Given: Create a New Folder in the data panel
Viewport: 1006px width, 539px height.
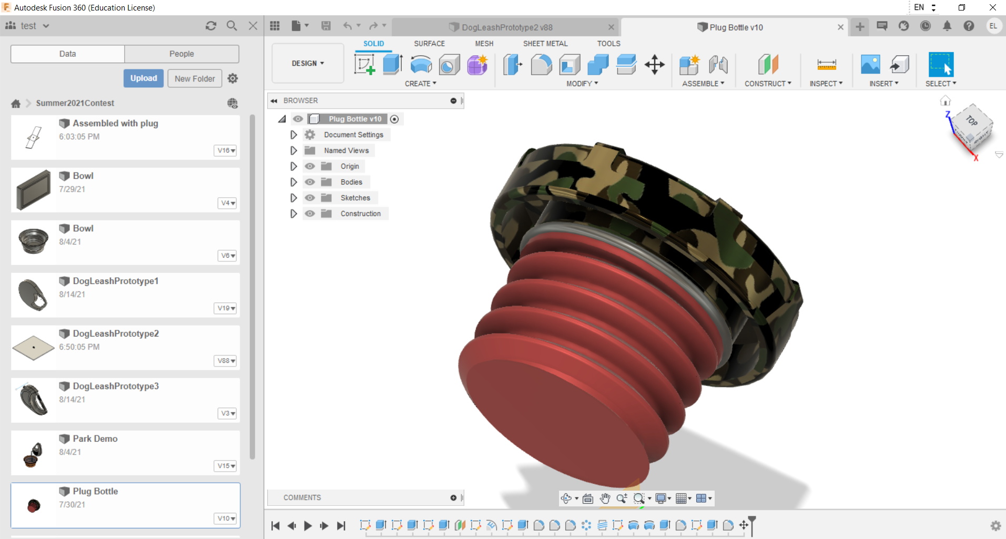Looking at the screenshot, I should point(194,78).
